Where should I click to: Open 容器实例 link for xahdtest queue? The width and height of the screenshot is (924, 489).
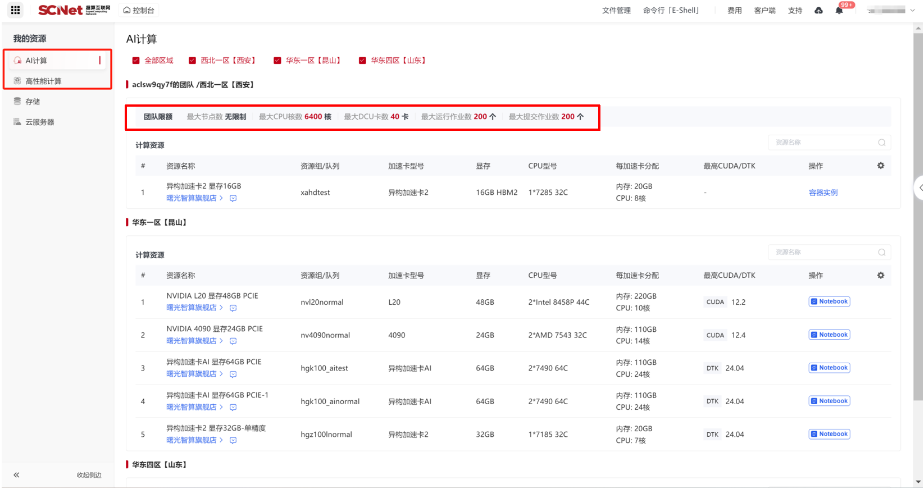coord(823,193)
